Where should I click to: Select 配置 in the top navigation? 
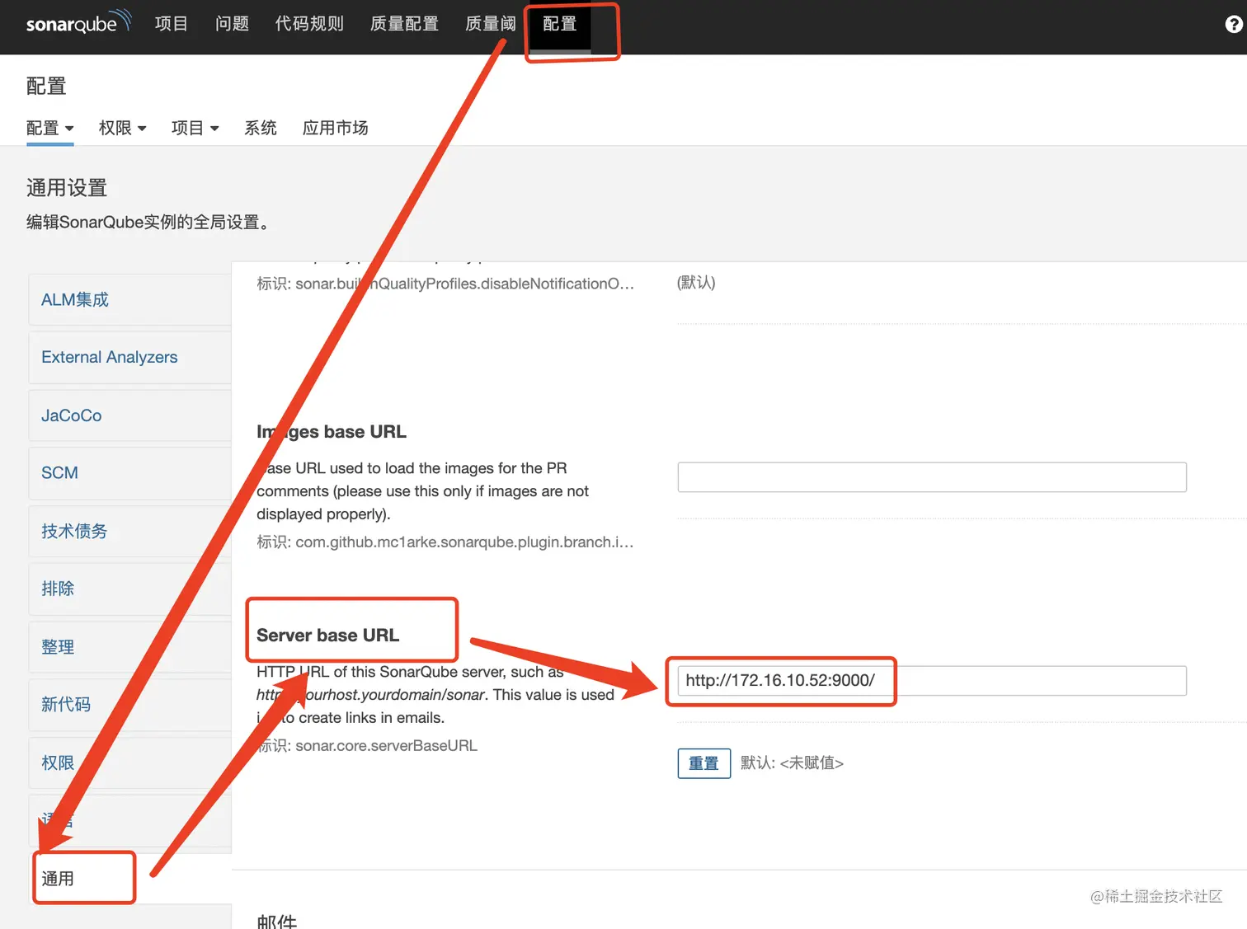pos(560,24)
